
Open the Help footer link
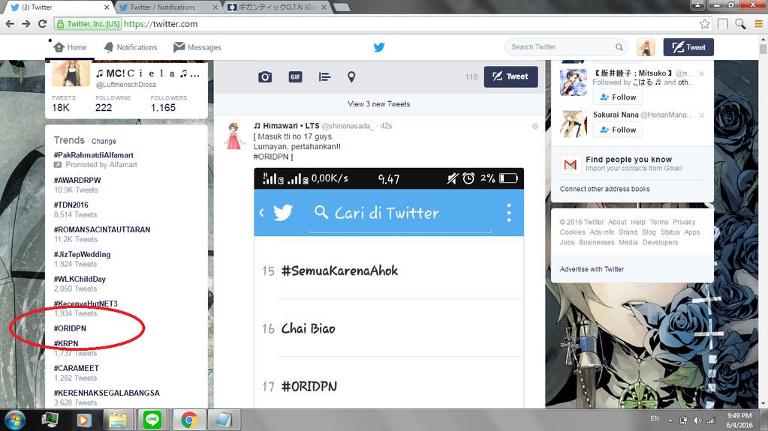coord(637,222)
